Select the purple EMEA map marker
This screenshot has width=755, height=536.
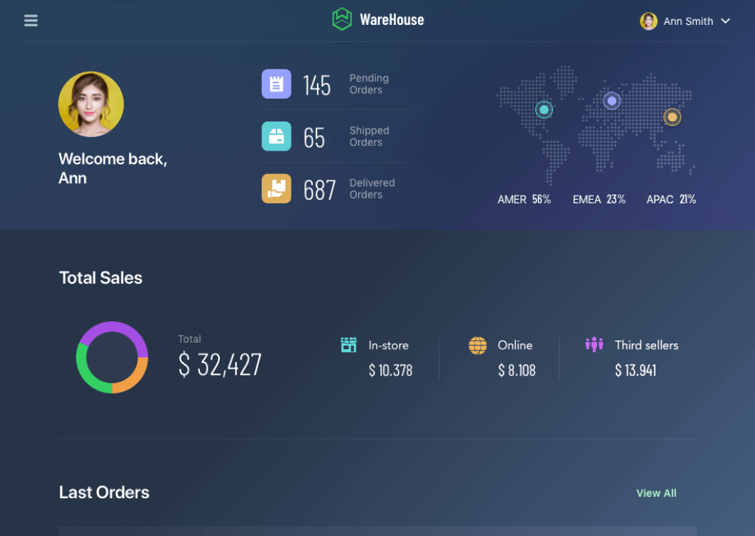point(611,101)
